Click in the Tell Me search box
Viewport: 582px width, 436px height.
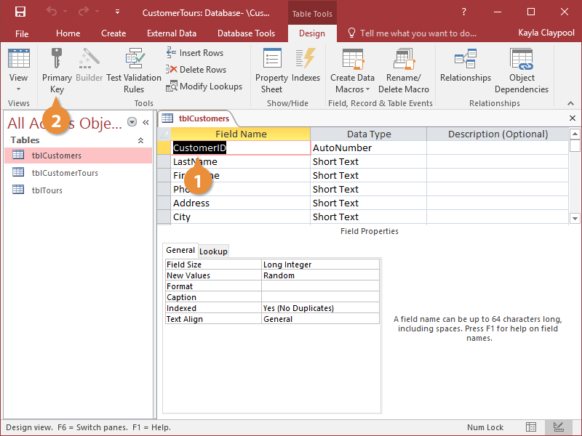[x=415, y=33]
